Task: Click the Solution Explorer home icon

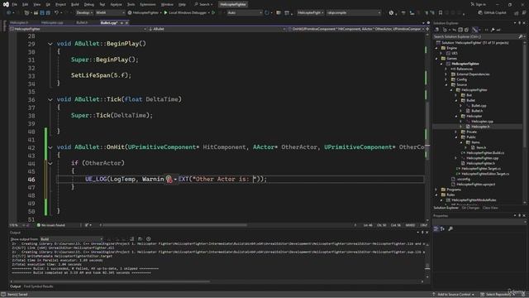Action: tap(437, 30)
